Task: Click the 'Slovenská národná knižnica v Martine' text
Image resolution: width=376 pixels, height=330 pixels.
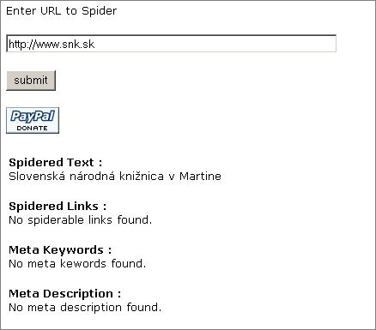Action: pos(115,176)
